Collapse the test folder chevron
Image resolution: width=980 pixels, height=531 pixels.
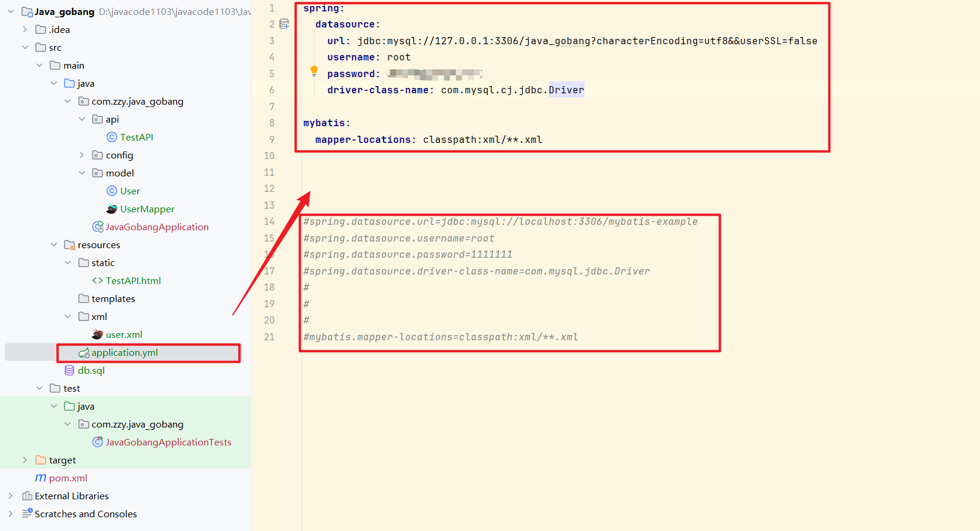39,388
